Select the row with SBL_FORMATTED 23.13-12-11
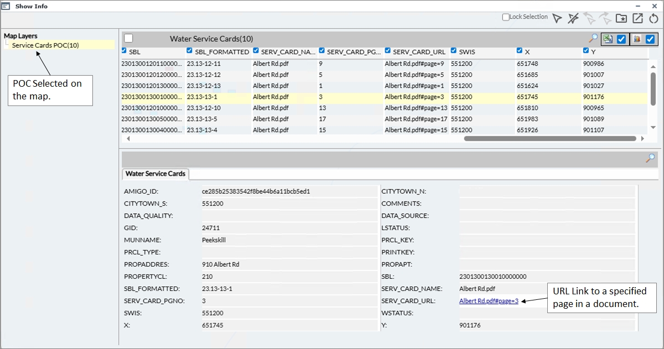 (x=204, y=64)
